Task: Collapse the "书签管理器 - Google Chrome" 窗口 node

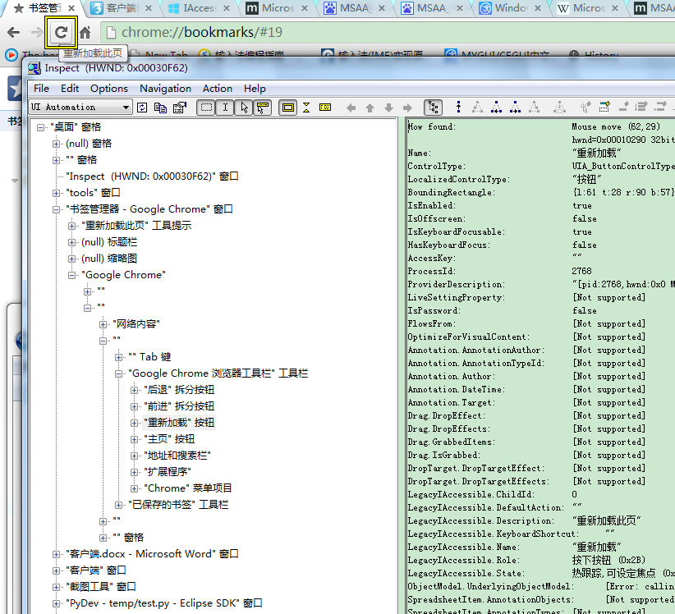Action: click(56, 209)
